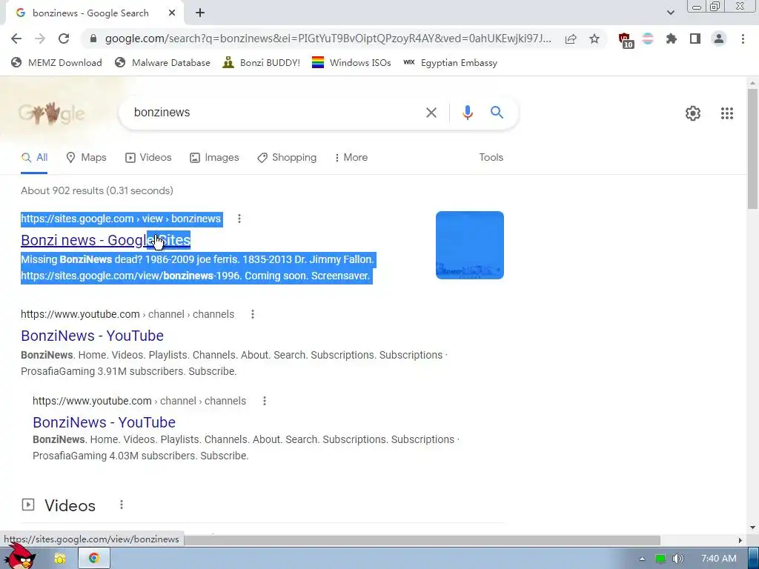The width and height of the screenshot is (759, 569).
Task: Go back to the previous page
Action: point(16,39)
